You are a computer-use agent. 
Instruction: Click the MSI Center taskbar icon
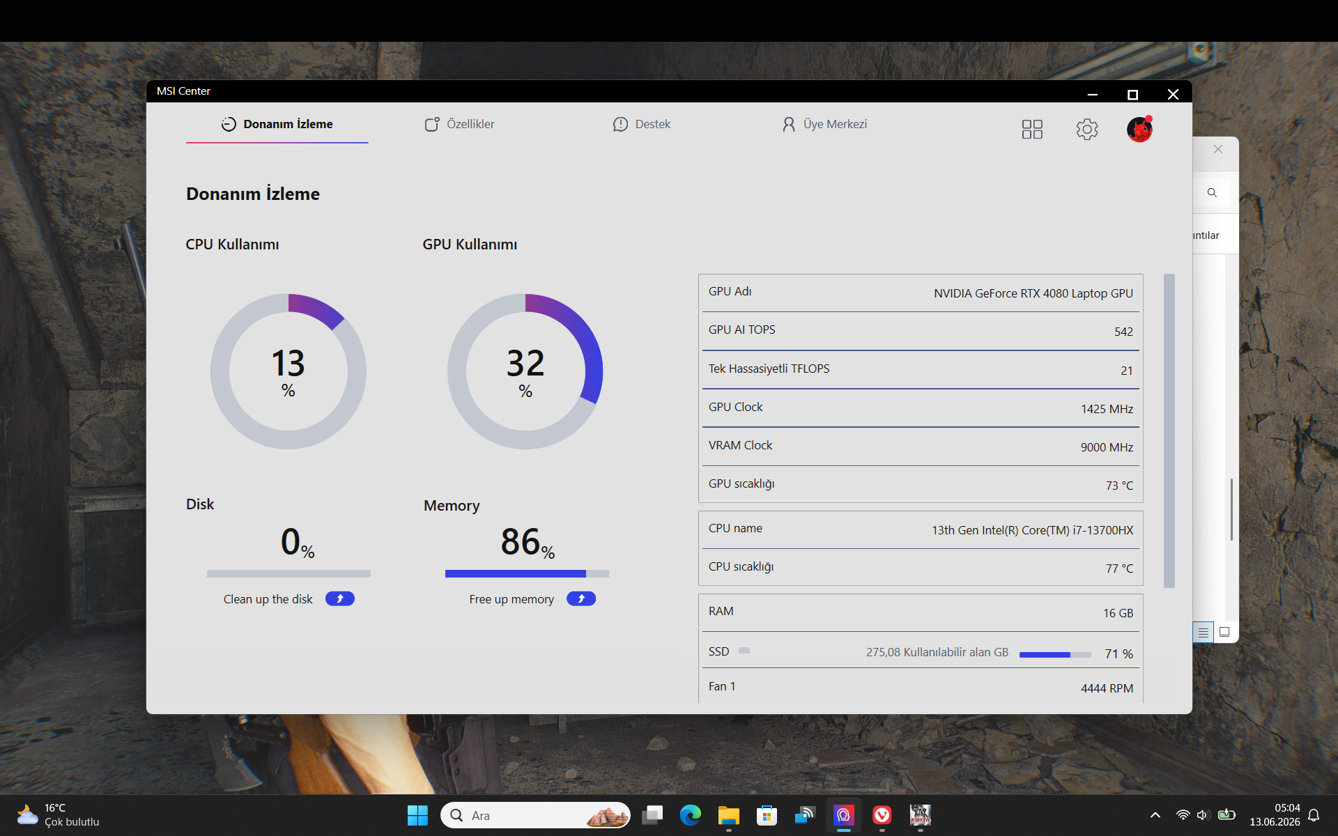843,815
